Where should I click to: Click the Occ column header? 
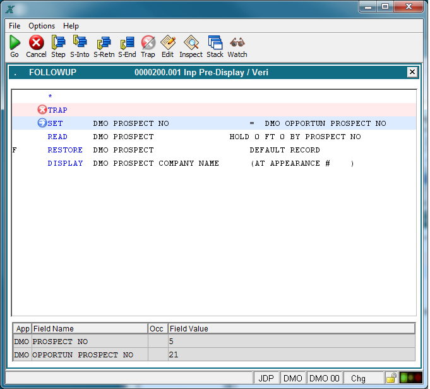pos(158,328)
